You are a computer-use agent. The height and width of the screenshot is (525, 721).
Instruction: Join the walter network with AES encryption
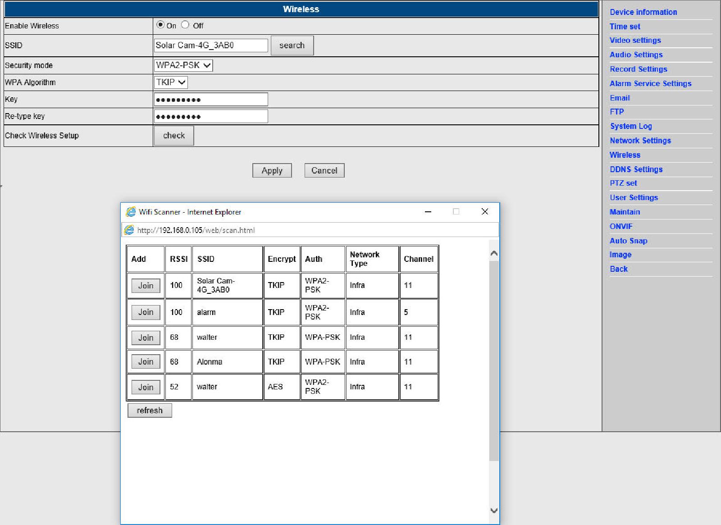click(146, 387)
